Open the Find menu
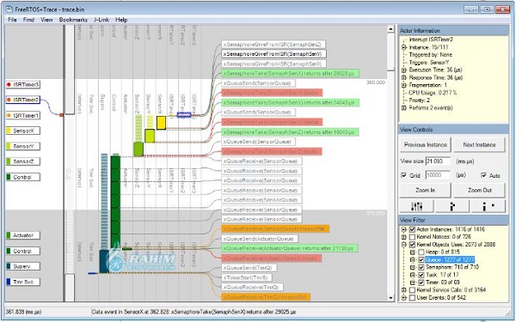This screenshot has width=516, height=322. 28,20
